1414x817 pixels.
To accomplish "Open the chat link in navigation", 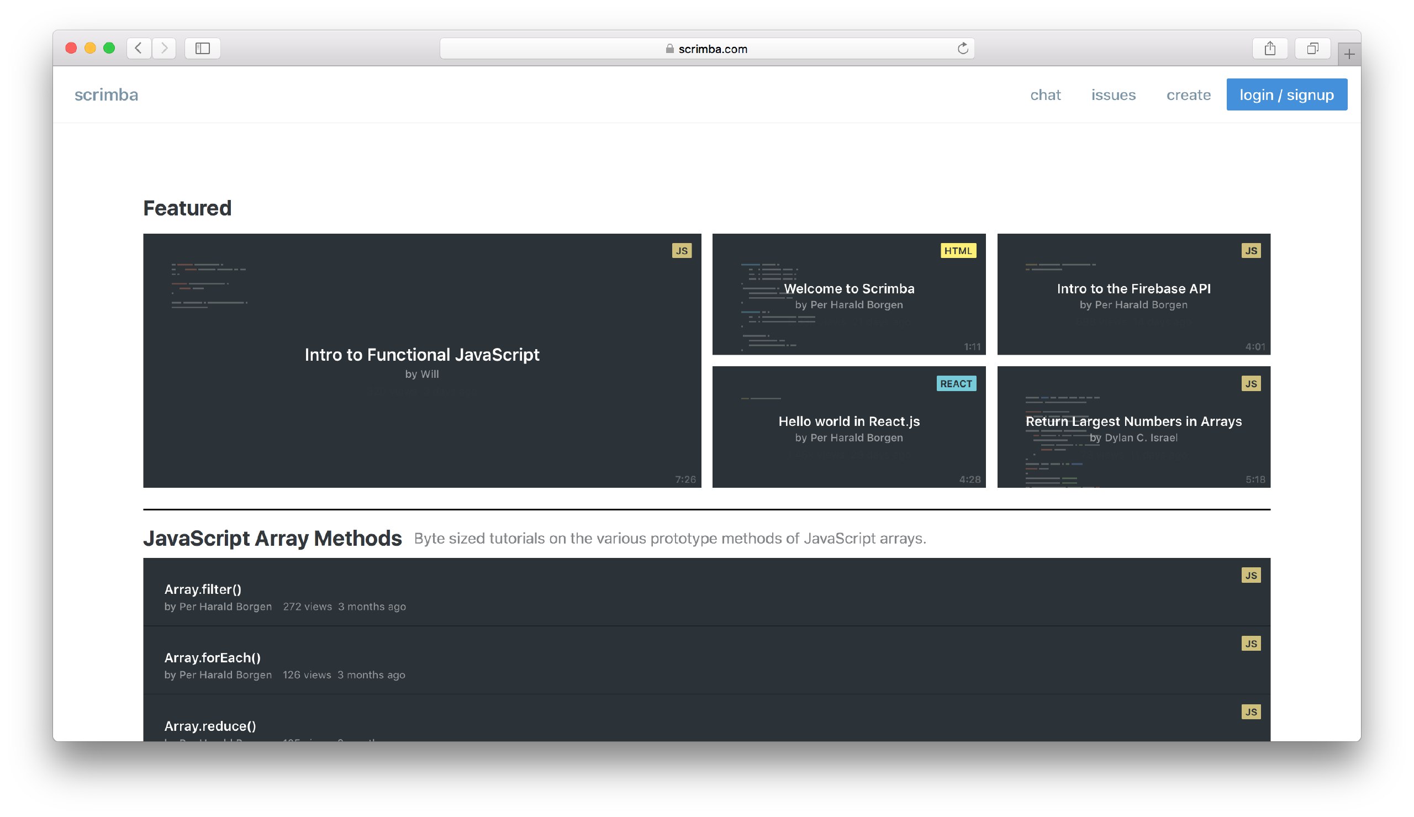I will coord(1045,94).
